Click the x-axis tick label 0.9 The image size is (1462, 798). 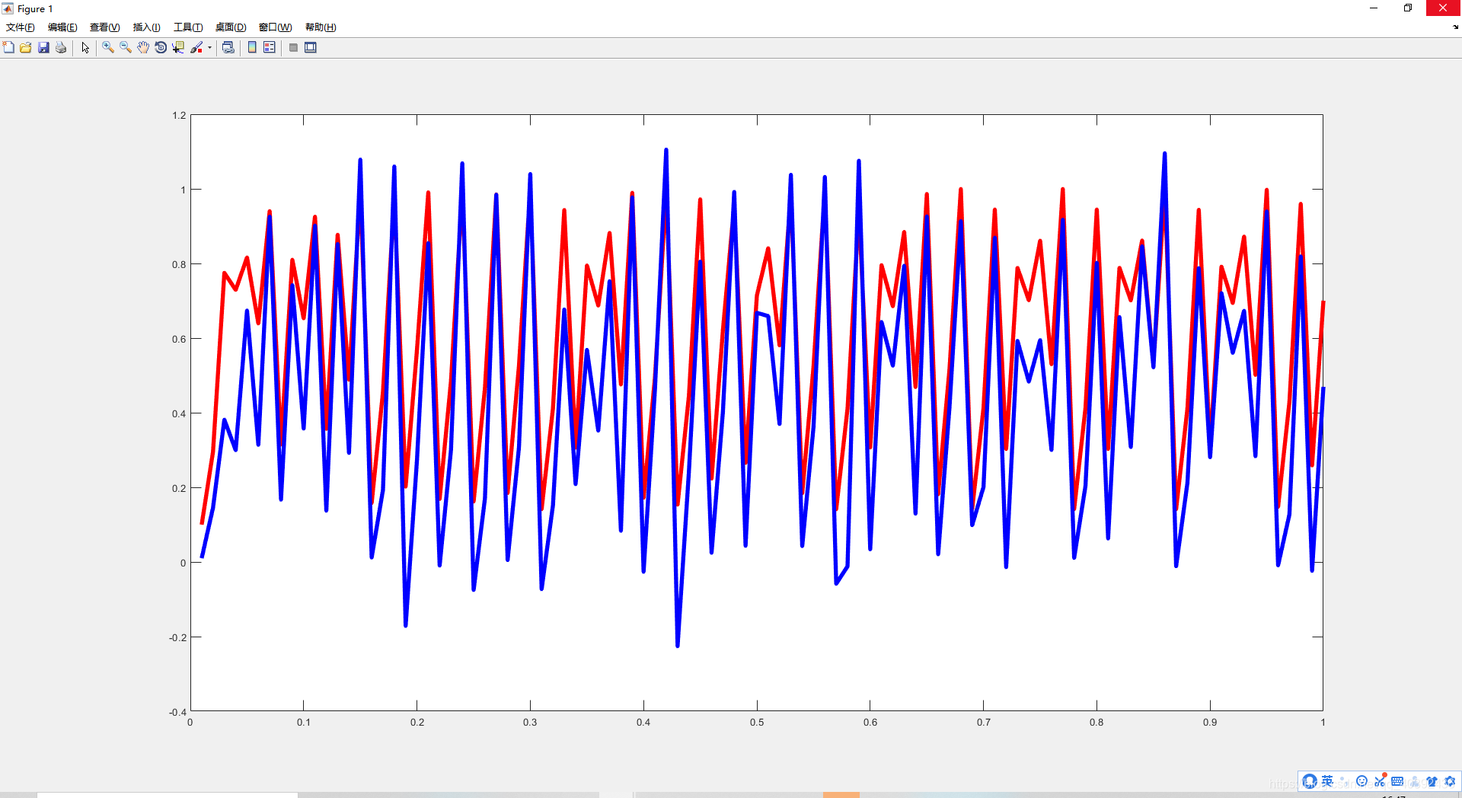point(1210,723)
